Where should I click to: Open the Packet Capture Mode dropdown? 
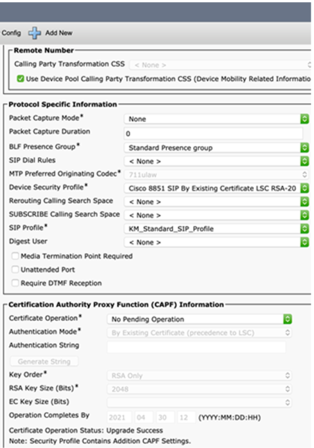pos(216,119)
